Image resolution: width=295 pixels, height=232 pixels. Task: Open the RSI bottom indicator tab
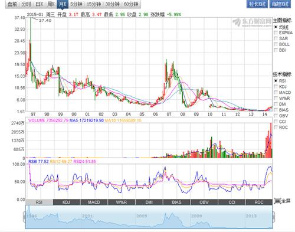(40, 202)
